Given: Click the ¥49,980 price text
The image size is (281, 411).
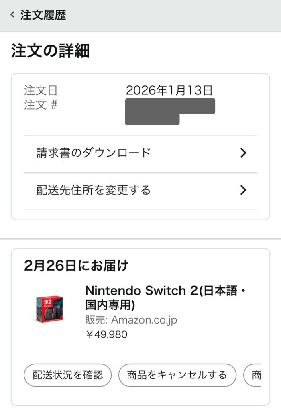Looking at the screenshot, I should point(106,334).
